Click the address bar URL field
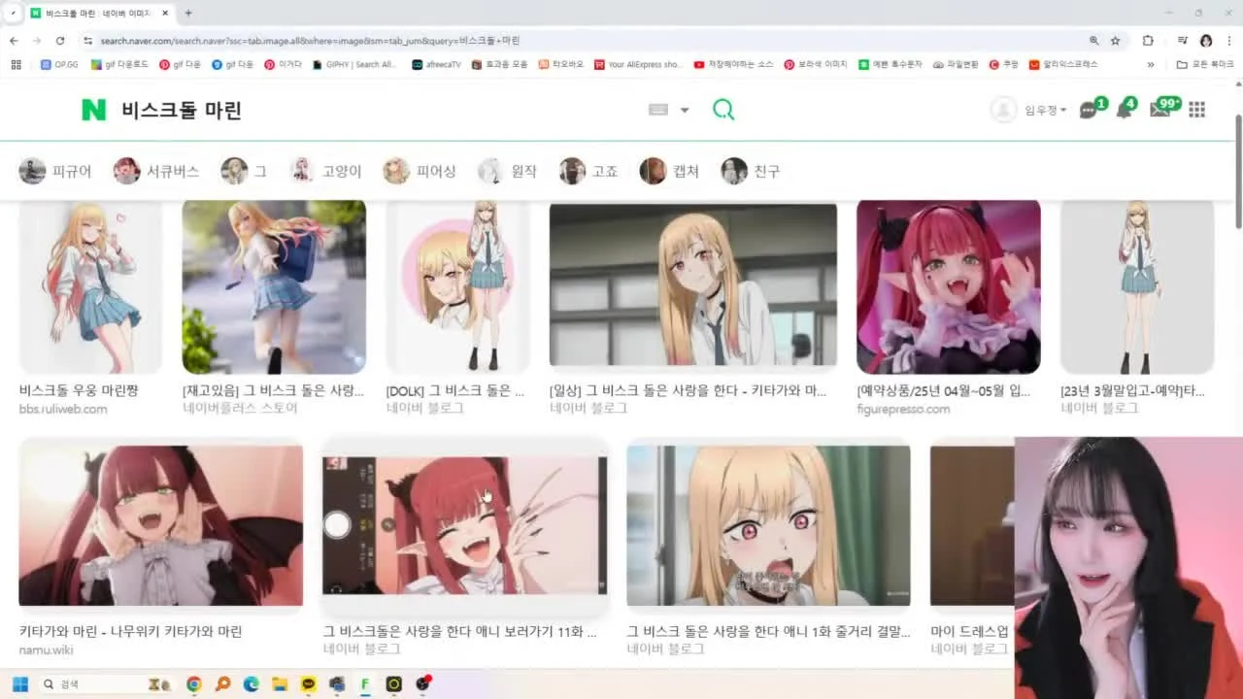This screenshot has height=699, width=1243. point(583,41)
